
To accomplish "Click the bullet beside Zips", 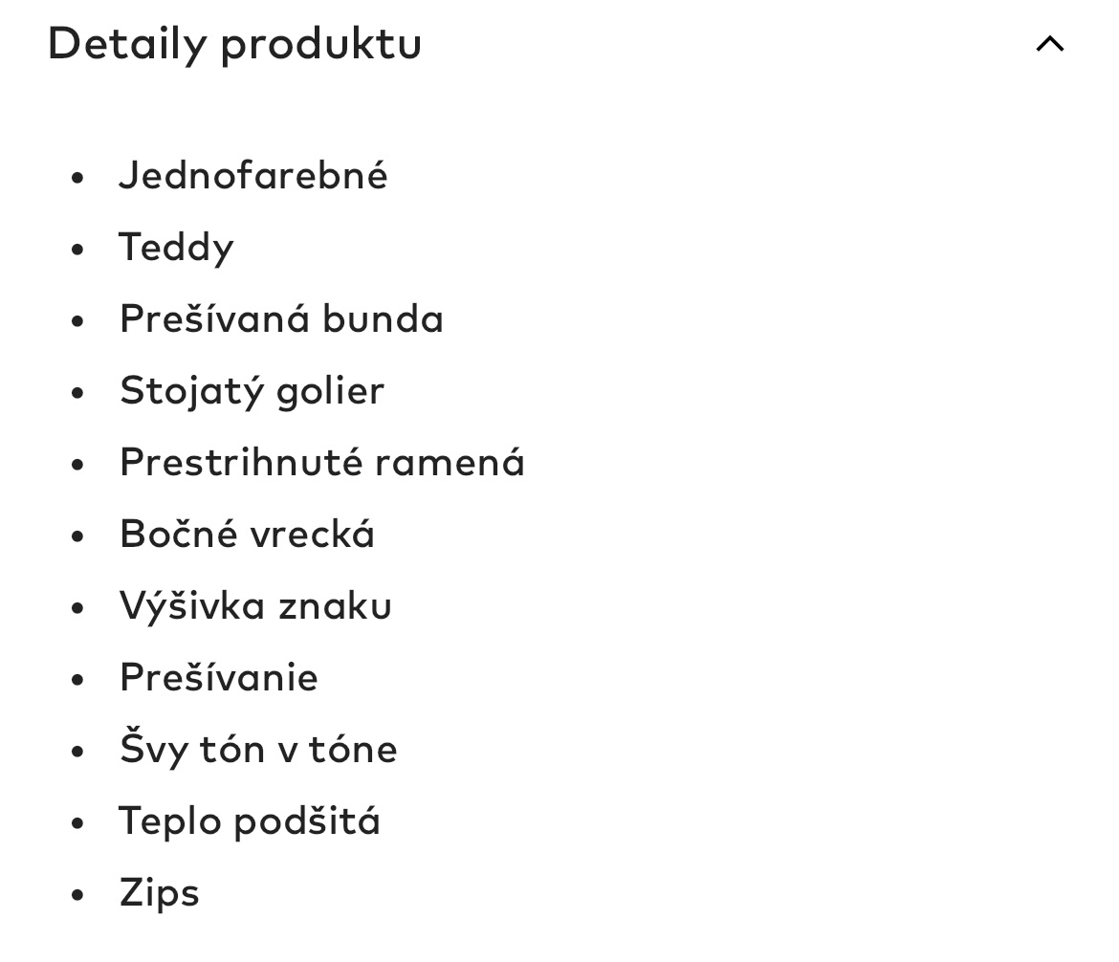I will [78, 894].
